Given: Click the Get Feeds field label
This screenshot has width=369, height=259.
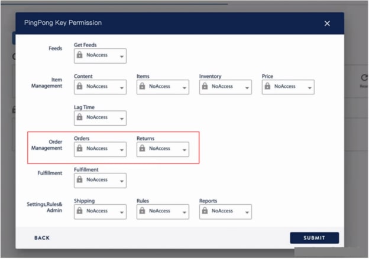Looking at the screenshot, I should point(85,45).
